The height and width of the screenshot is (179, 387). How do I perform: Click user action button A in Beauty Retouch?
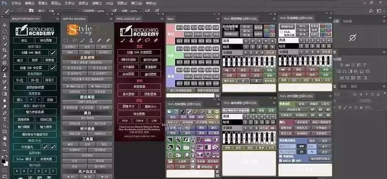tap(17, 171)
